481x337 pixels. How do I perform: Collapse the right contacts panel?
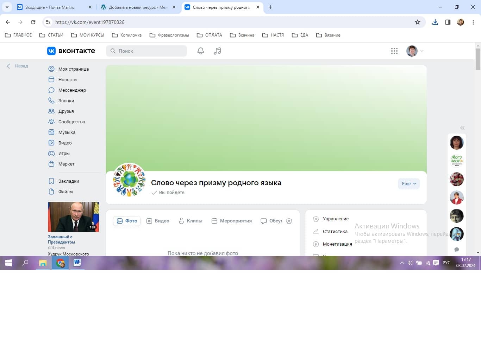click(462, 128)
